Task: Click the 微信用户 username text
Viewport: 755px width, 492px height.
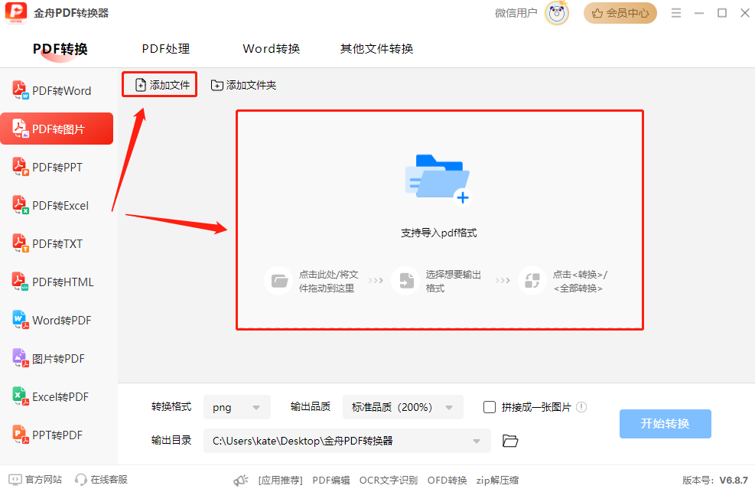Action: (516, 13)
